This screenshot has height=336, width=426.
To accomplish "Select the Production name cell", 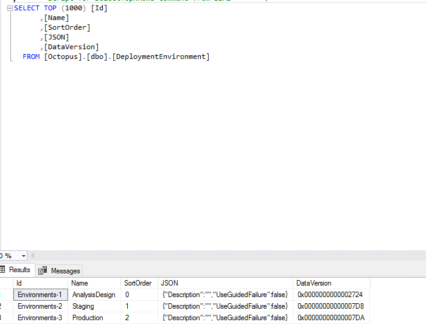I will 94,318.
